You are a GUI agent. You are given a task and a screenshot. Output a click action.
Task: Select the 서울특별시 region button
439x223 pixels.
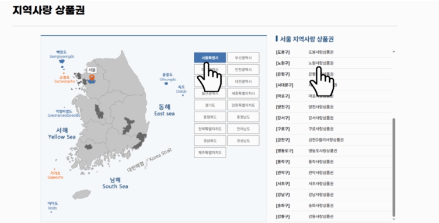tap(210, 58)
